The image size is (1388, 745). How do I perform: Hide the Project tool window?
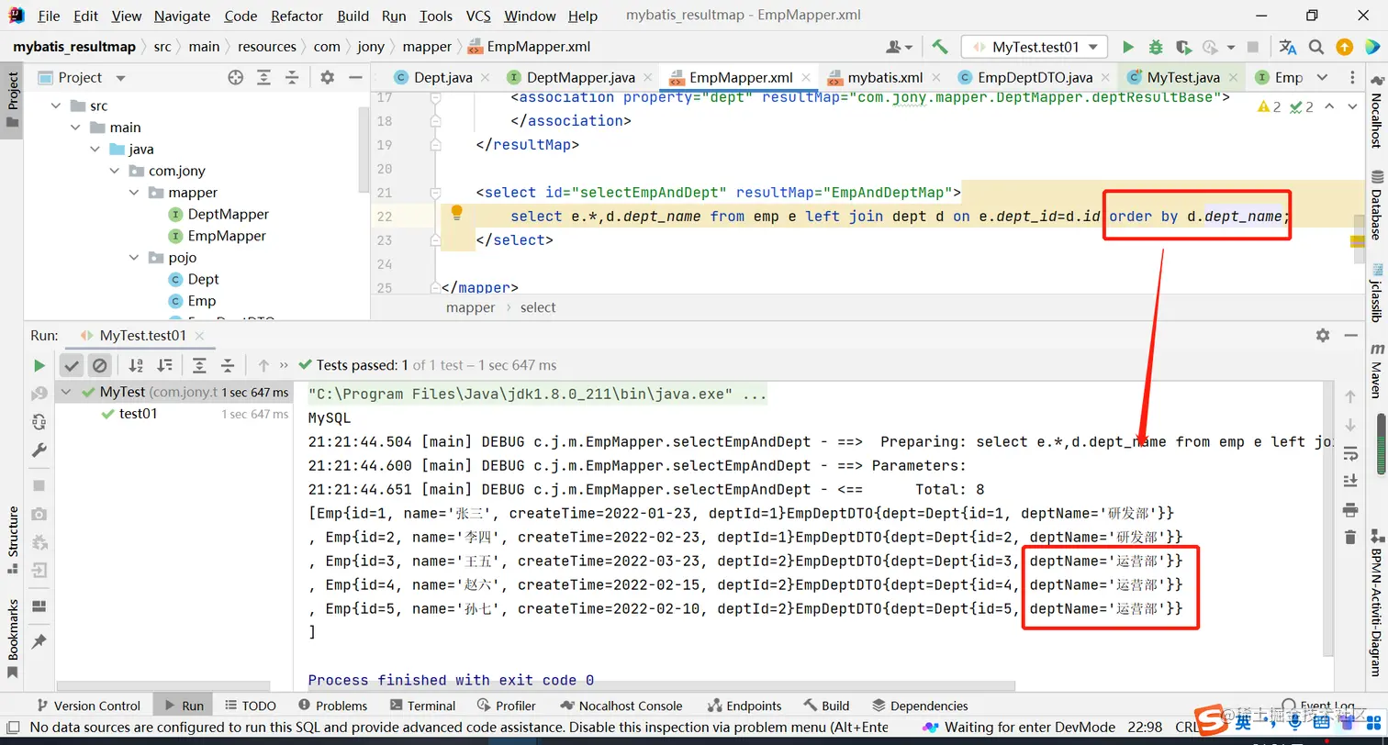click(x=354, y=78)
